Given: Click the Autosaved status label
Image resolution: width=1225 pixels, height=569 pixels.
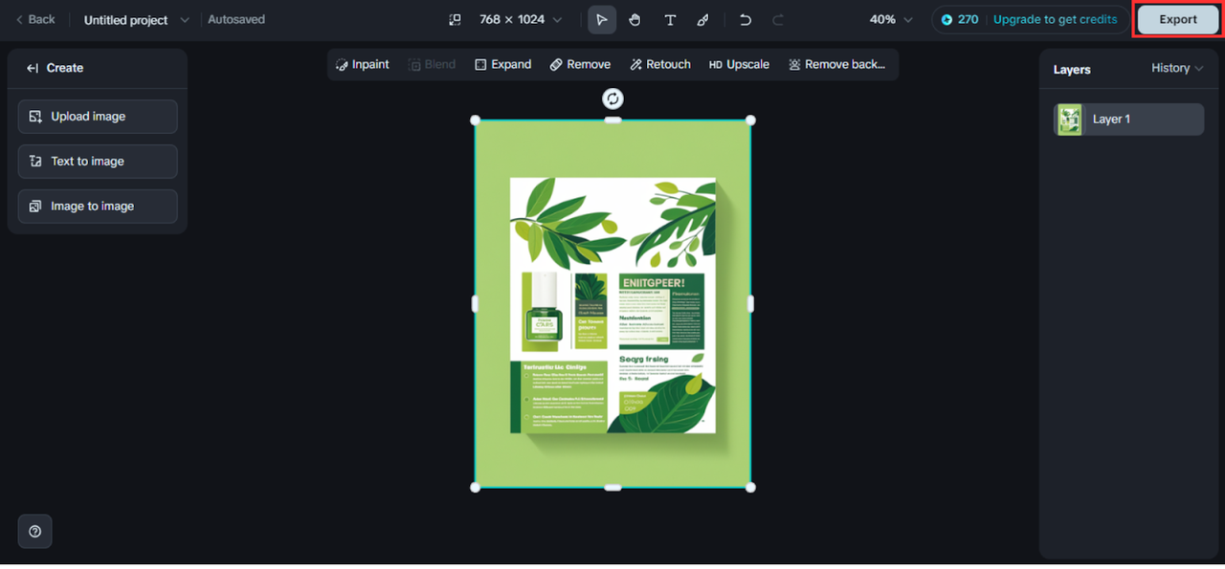Looking at the screenshot, I should tap(236, 19).
